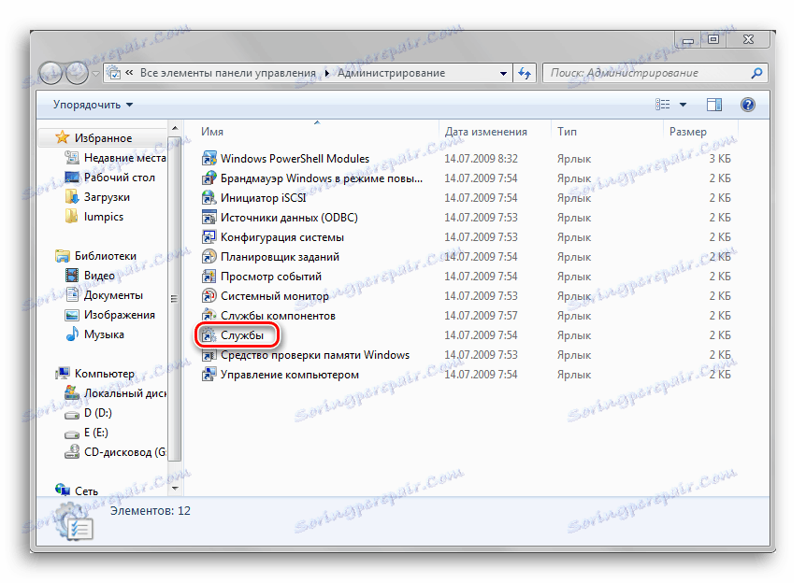Select Недавние места in navigation pane
806x583 pixels.
point(125,158)
